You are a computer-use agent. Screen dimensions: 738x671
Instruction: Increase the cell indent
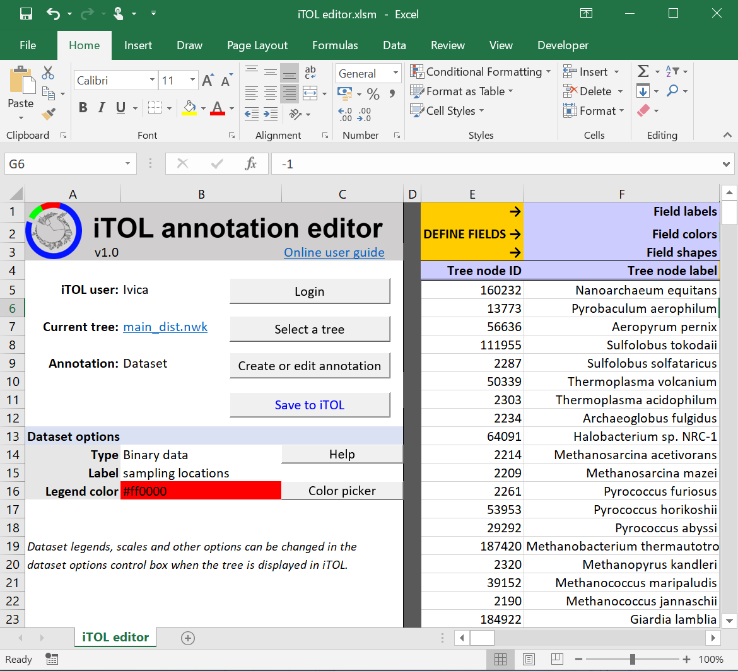point(271,114)
